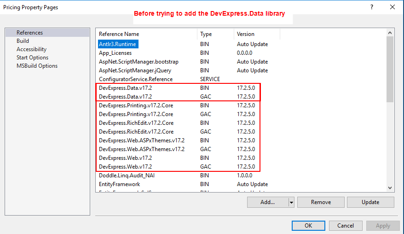Open the Accessibility page

31,49
